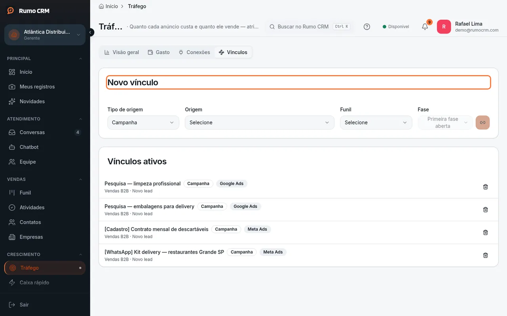This screenshot has height=316, width=507.
Task: Collapse the VENDAS sidebar section
Action: coord(45,179)
